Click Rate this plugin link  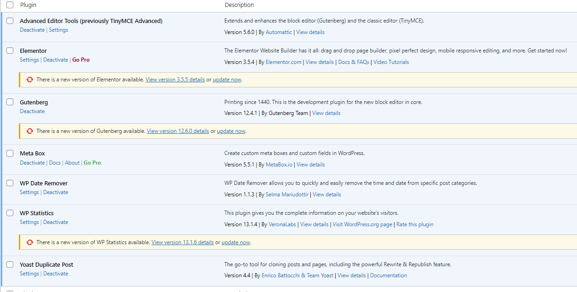pos(415,224)
